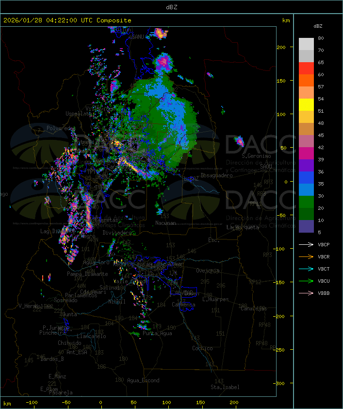Click the Agua_Escond location label
The height and width of the screenshot is (409, 343).
pos(143,380)
